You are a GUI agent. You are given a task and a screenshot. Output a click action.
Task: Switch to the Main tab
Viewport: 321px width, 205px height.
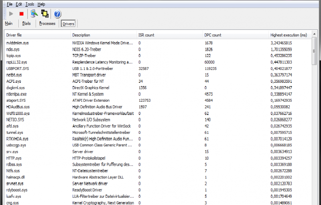8,24
